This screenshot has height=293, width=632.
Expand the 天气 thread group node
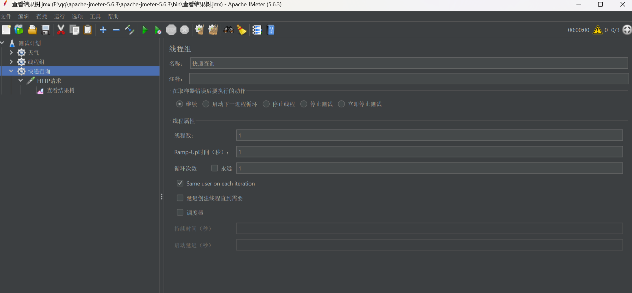[x=11, y=52]
